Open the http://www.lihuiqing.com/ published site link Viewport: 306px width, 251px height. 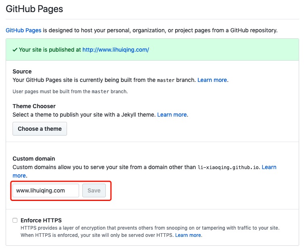tap(115, 50)
